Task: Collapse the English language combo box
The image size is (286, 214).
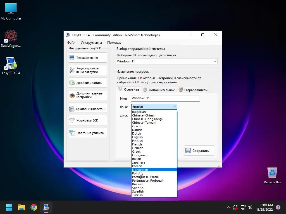Action: [154, 107]
